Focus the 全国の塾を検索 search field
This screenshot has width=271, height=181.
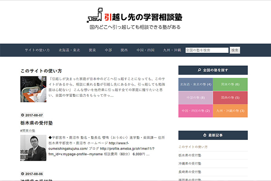pyautogui.click(x=207, y=50)
